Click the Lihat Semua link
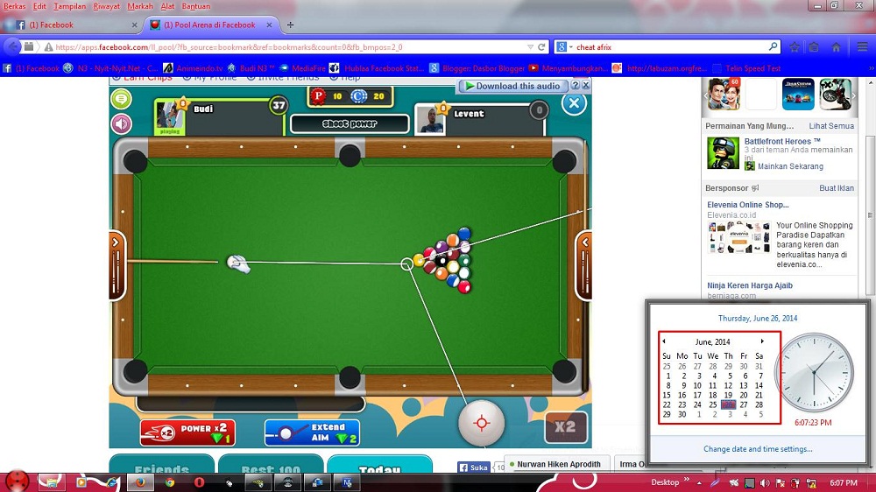876x492 pixels. [x=831, y=126]
